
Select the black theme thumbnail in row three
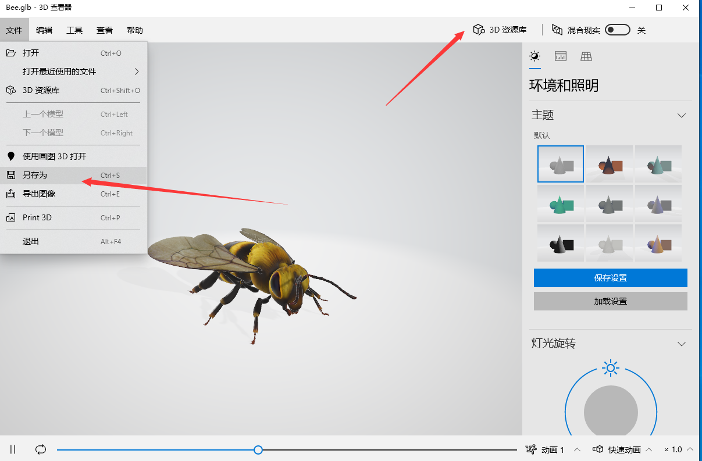point(561,243)
